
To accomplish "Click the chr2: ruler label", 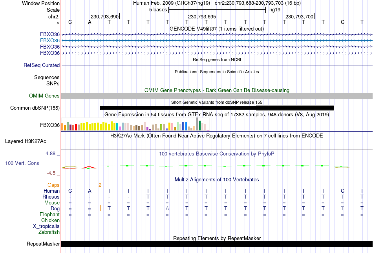I will click(54, 16).
